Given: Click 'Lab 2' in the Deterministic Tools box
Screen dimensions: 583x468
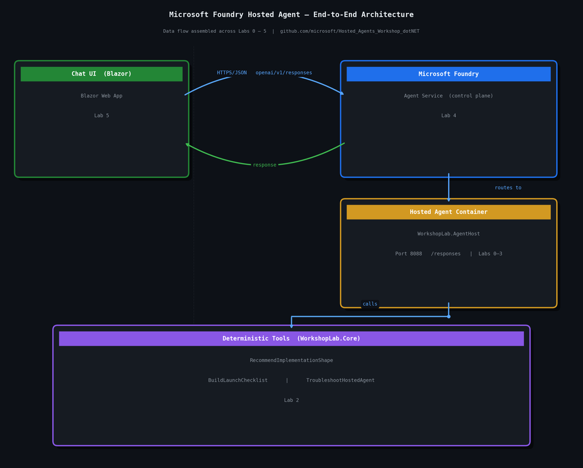Looking at the screenshot, I should pos(291,400).
